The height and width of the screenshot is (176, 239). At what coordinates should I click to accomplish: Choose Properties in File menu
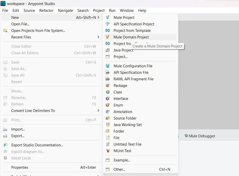coord(51,167)
